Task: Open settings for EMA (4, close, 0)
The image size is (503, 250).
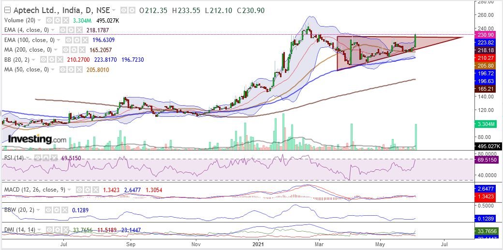Action: point(70,30)
